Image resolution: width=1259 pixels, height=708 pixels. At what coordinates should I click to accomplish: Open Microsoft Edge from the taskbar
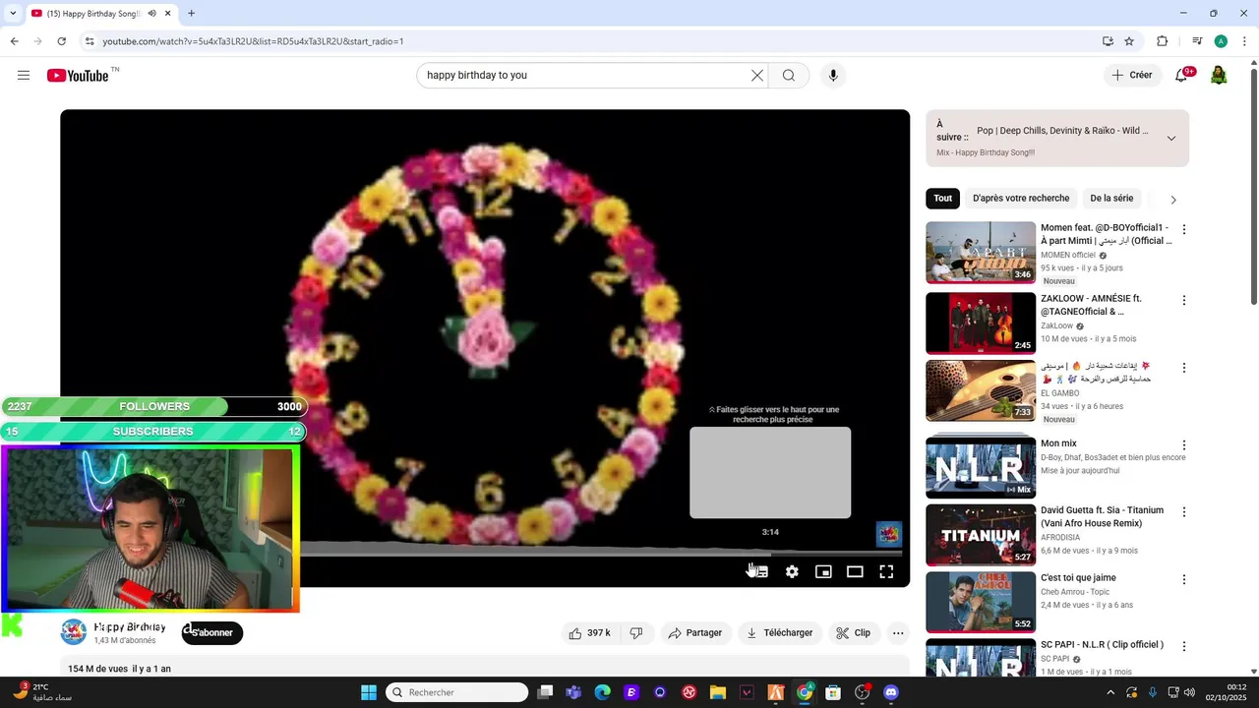pyautogui.click(x=602, y=692)
